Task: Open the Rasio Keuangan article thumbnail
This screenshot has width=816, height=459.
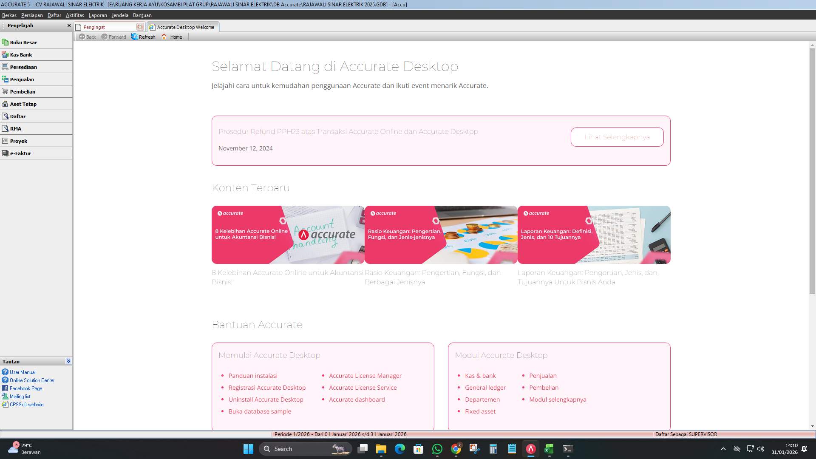Action: (441, 235)
